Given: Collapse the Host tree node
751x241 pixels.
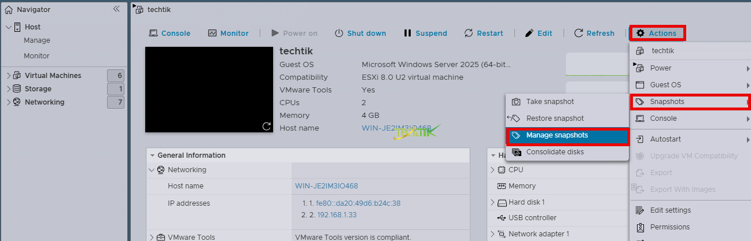Looking at the screenshot, I should coord(8,27).
